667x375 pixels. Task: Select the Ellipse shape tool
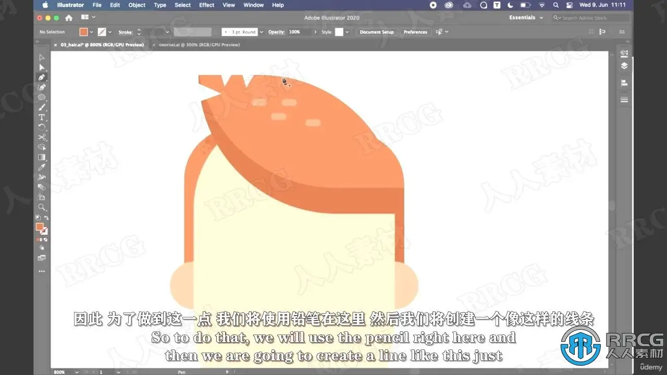tap(42, 97)
